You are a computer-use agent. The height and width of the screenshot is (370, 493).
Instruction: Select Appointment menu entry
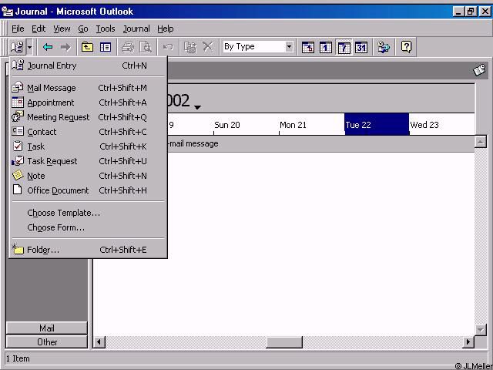pos(88,103)
